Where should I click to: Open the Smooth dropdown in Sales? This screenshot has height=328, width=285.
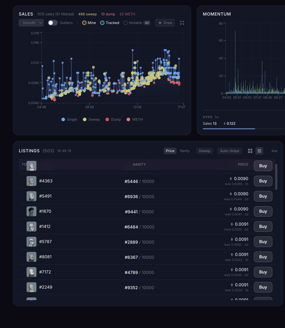point(31,23)
